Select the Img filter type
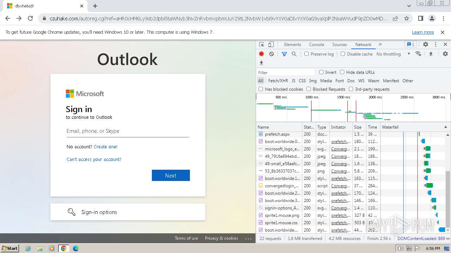This screenshot has height=253, width=451. (313, 81)
